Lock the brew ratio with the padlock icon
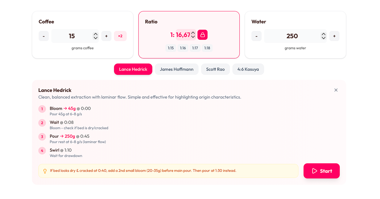Screen dimensions: 380x199 point(202,35)
